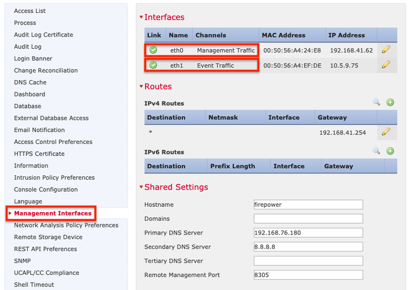Click eth1 green link status icon
Screen dimensions: 420x290
click(153, 65)
